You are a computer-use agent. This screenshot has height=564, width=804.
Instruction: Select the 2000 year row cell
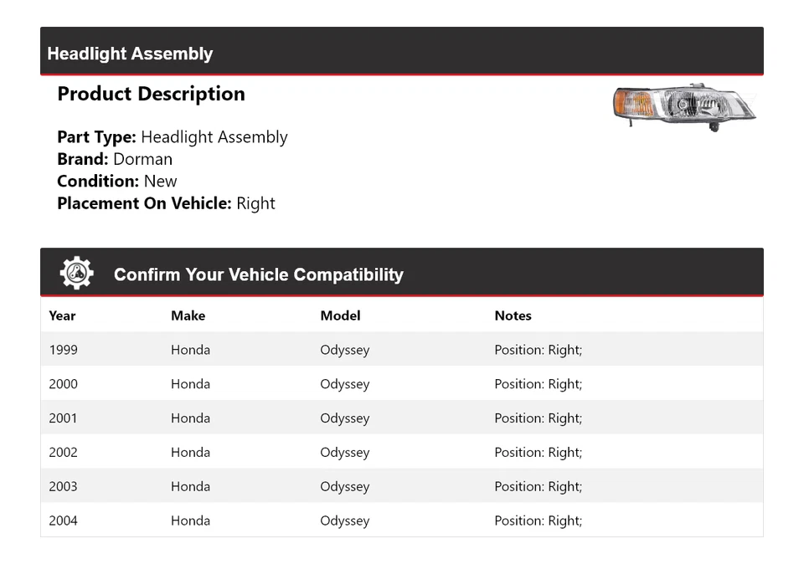coord(63,384)
